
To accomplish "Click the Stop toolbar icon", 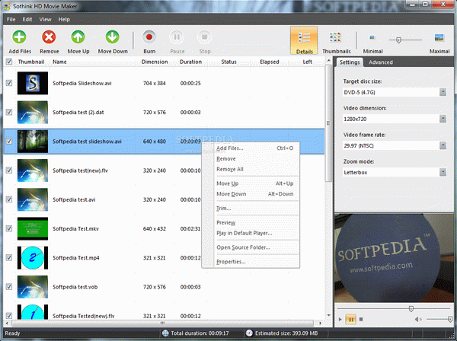I will tap(205, 37).
